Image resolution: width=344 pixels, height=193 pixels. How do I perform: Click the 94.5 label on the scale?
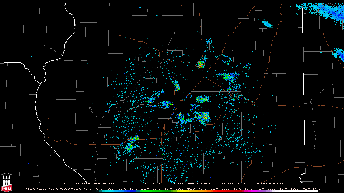[316, 188]
